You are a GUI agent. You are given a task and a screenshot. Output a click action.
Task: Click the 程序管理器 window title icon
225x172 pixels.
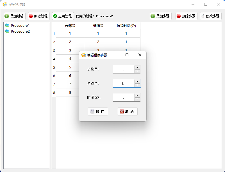click(5, 4)
